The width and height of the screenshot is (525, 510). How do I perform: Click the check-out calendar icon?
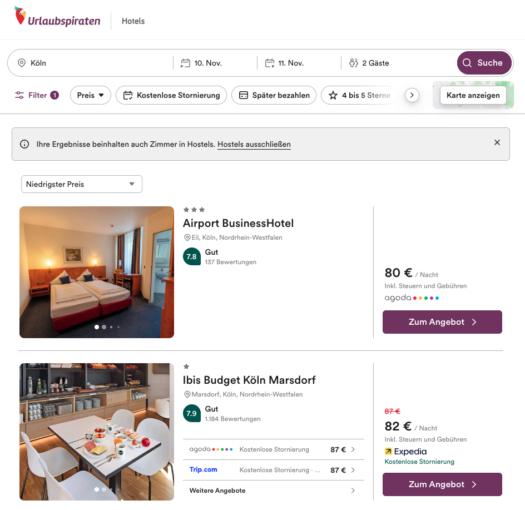(270, 63)
